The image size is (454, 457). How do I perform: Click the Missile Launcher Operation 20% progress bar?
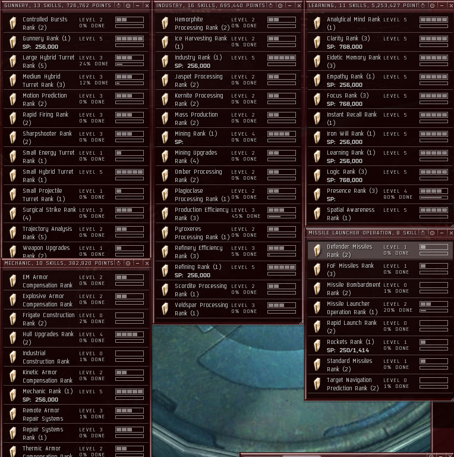pos(434,311)
